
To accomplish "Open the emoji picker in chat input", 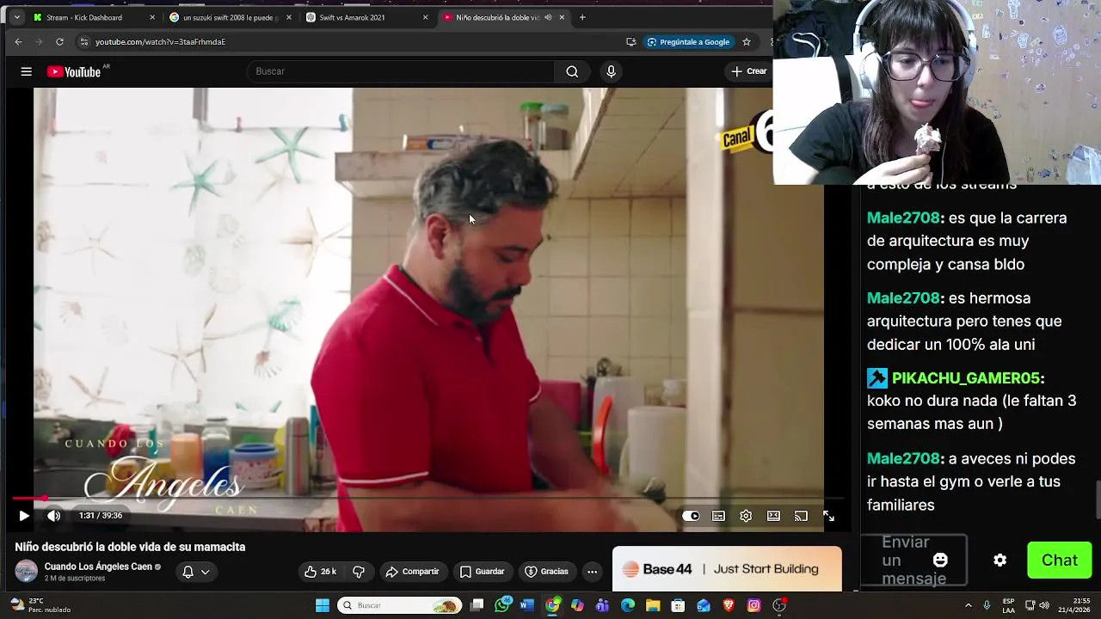I will (940, 560).
